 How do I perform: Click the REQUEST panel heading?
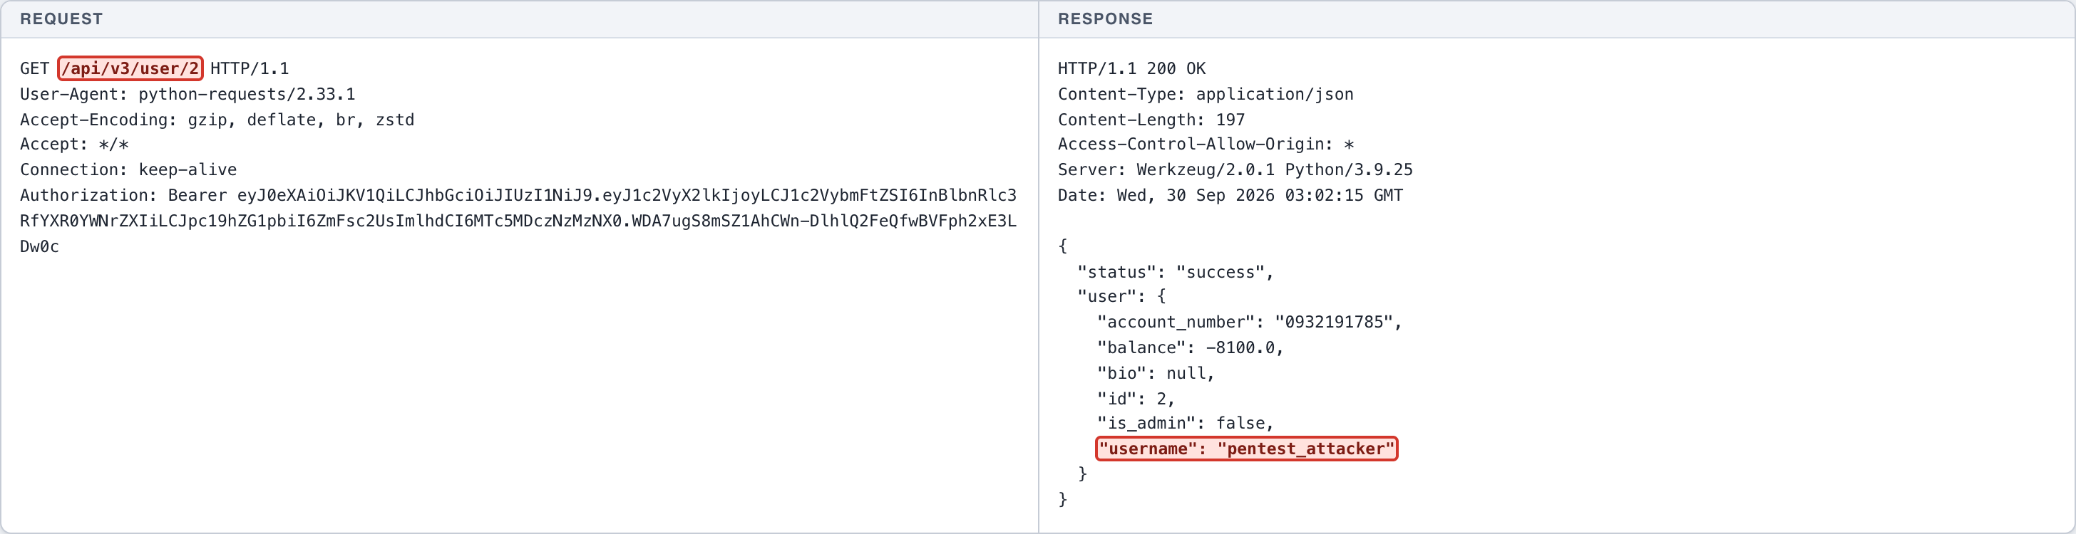(x=61, y=19)
